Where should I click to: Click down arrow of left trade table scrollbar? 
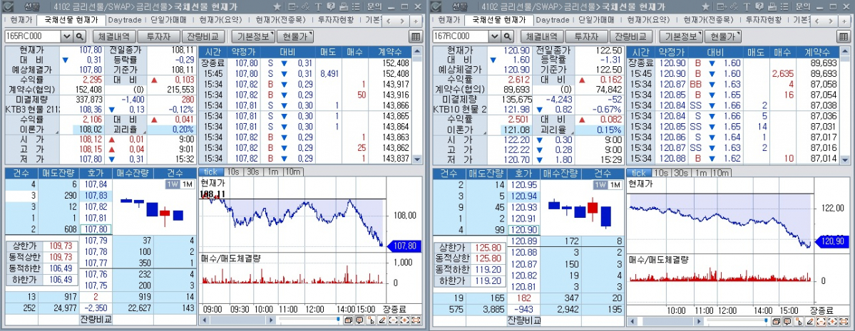click(x=418, y=159)
